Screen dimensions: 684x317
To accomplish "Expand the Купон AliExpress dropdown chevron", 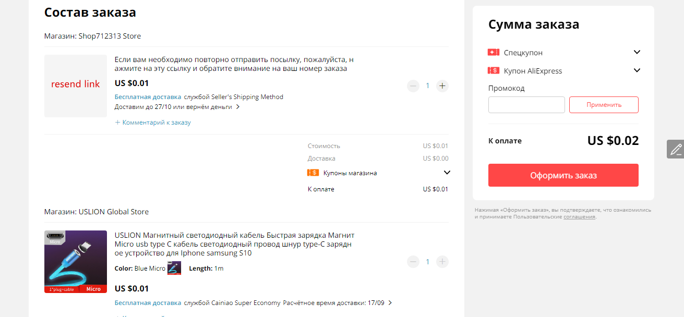I will [637, 70].
